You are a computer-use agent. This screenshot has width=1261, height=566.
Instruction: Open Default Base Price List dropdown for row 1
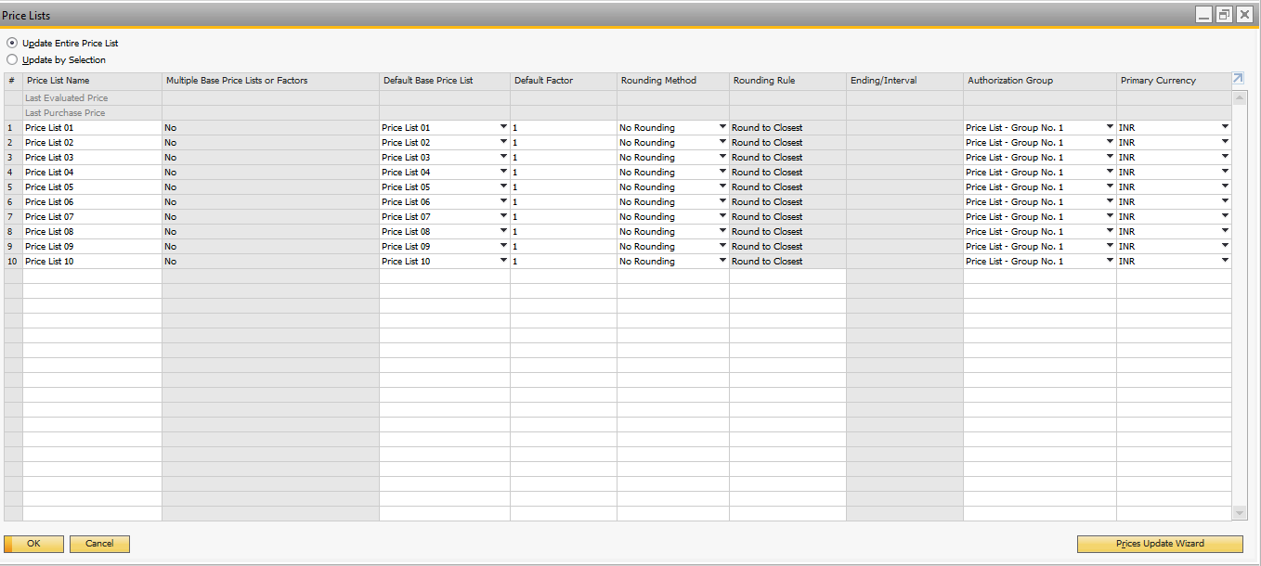503,127
